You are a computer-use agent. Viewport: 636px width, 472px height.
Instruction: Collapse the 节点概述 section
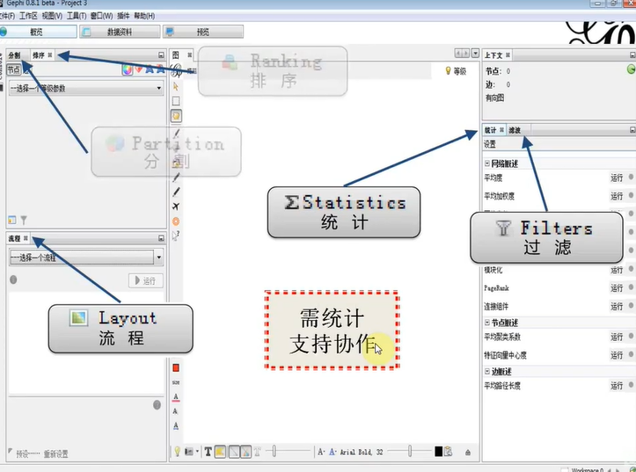pos(487,323)
